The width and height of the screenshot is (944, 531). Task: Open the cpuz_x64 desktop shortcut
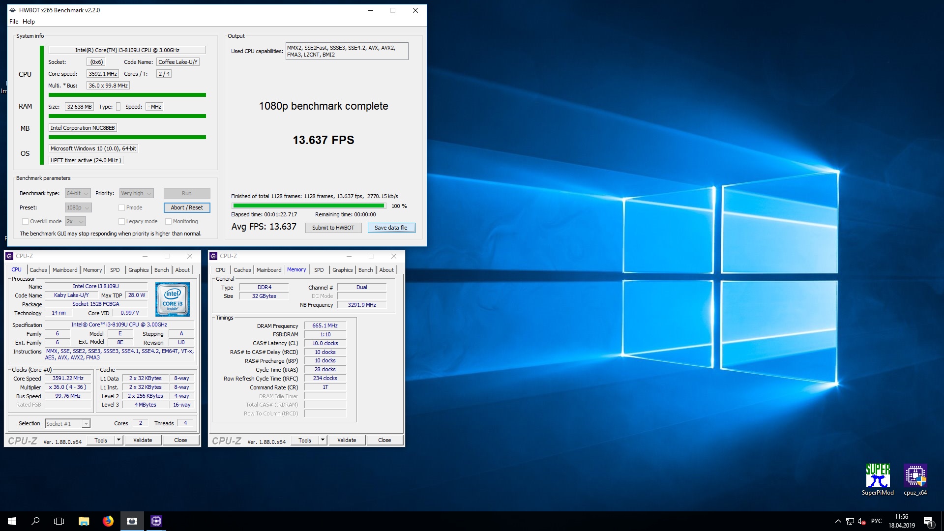click(915, 479)
